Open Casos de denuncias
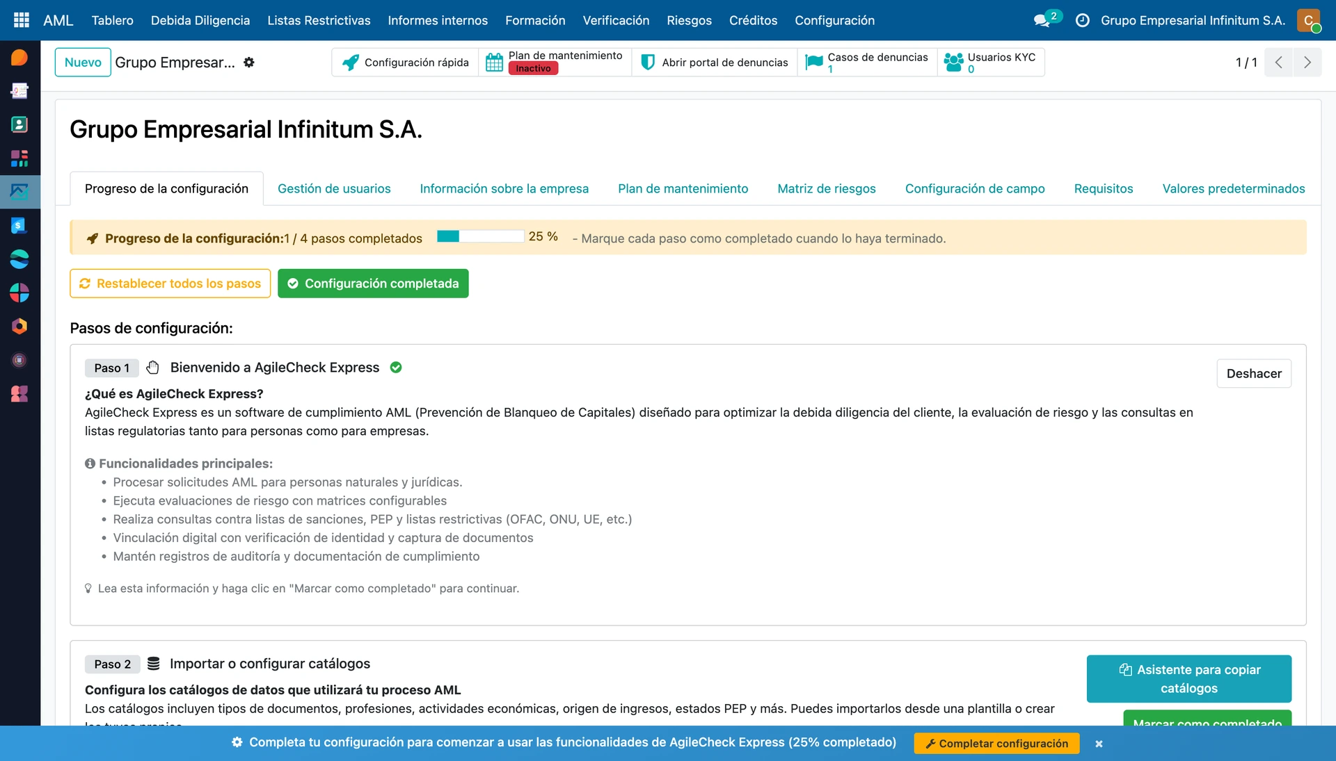Viewport: 1336px width, 761px height. pyautogui.click(x=867, y=63)
